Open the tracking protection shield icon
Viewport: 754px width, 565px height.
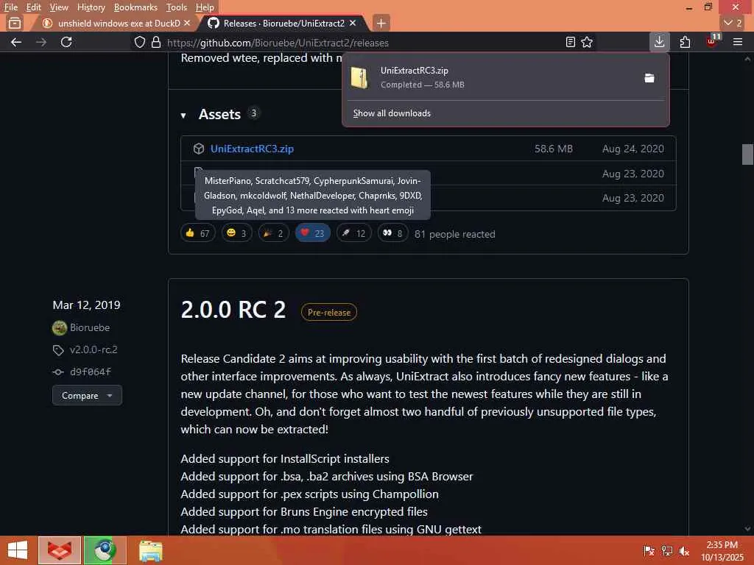click(139, 42)
